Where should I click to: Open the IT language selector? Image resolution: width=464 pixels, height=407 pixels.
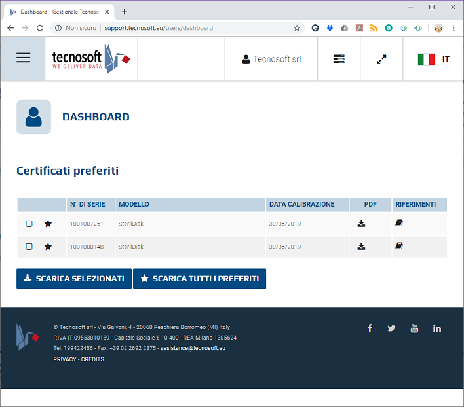point(433,59)
